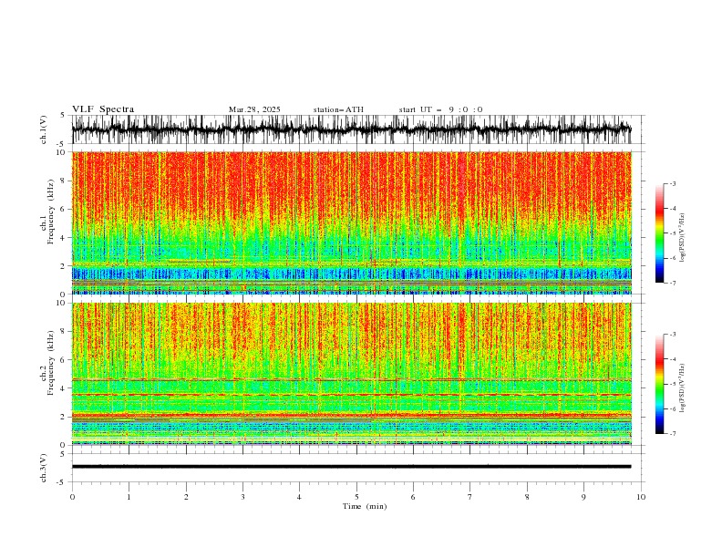Click the time axis tick label "5"
Viewport: 722px width, 558px height.
tap(356, 497)
